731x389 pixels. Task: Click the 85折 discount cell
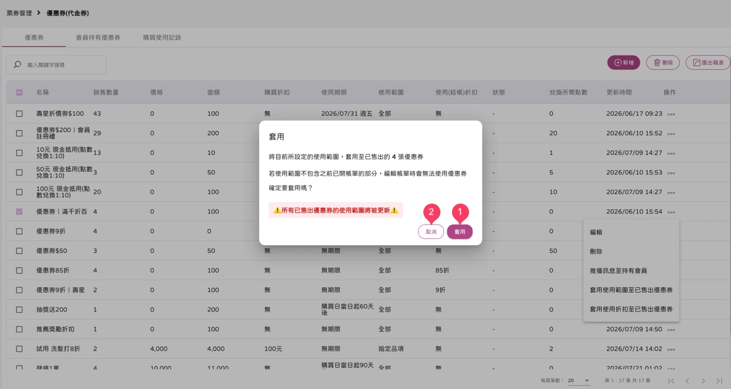click(442, 270)
